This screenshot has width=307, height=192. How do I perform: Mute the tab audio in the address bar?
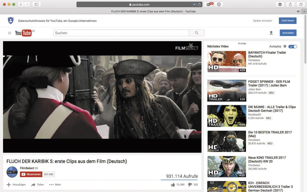point(195,4)
